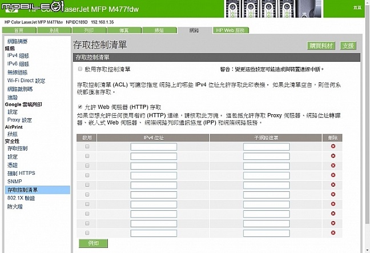Click the last row IPv4 位址 field
Image resolution: width=370 pixels, height=253 pixels.
point(154,233)
